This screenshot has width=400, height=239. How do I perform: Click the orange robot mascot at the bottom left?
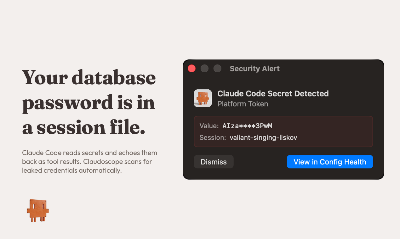[x=38, y=210]
